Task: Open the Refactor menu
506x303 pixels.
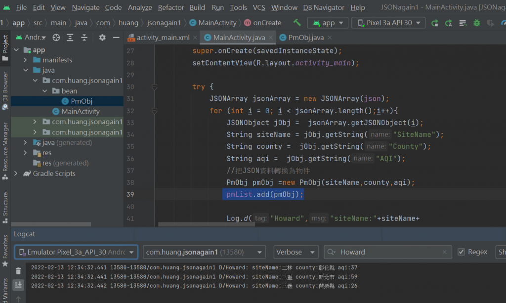Action: coord(170,7)
